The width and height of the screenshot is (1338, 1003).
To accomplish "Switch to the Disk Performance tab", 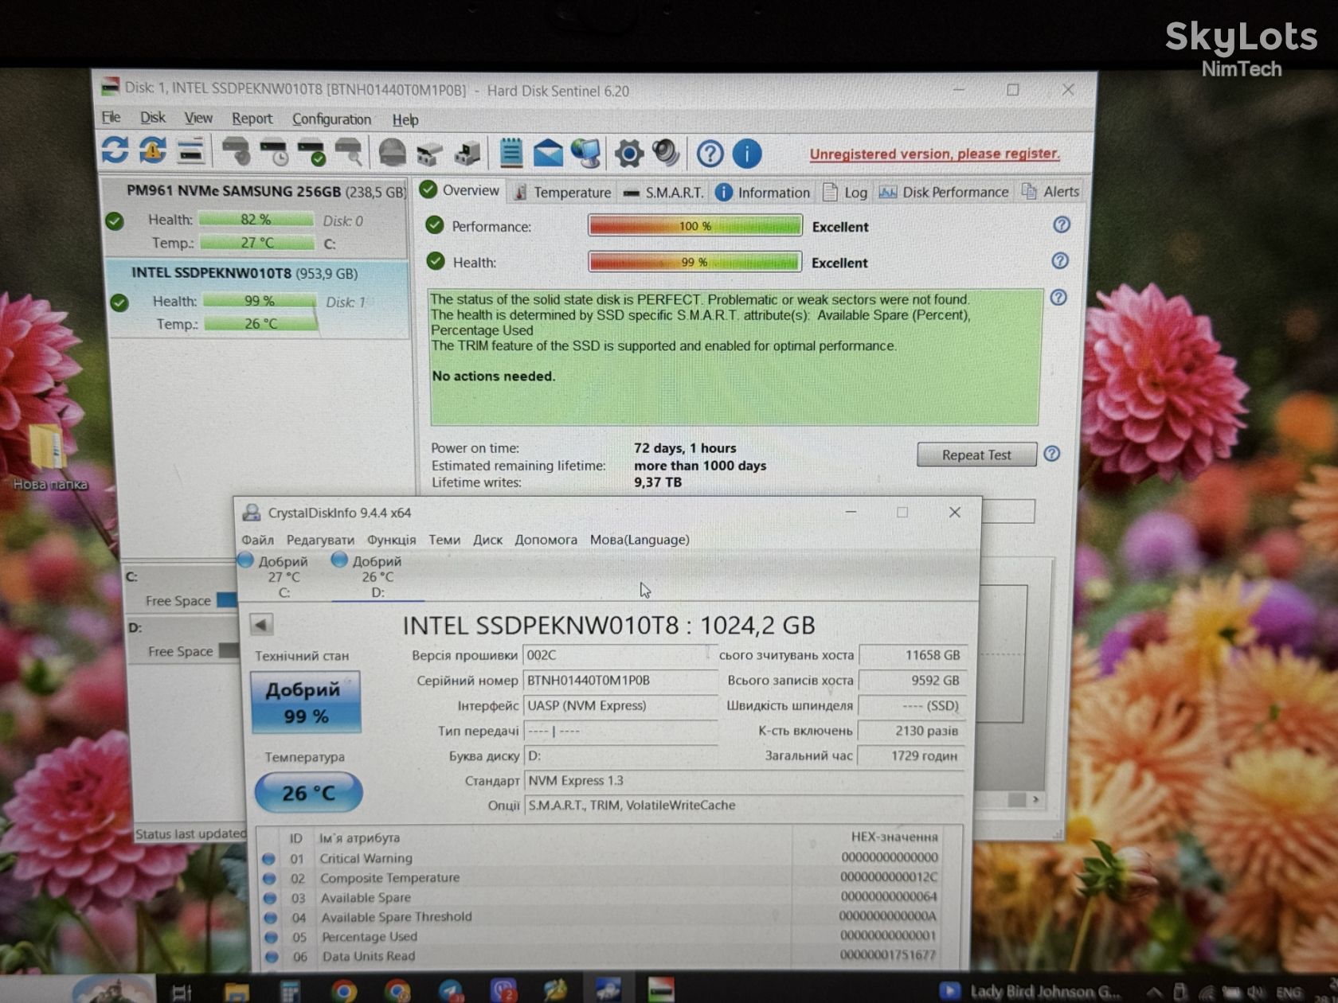I will point(944,192).
